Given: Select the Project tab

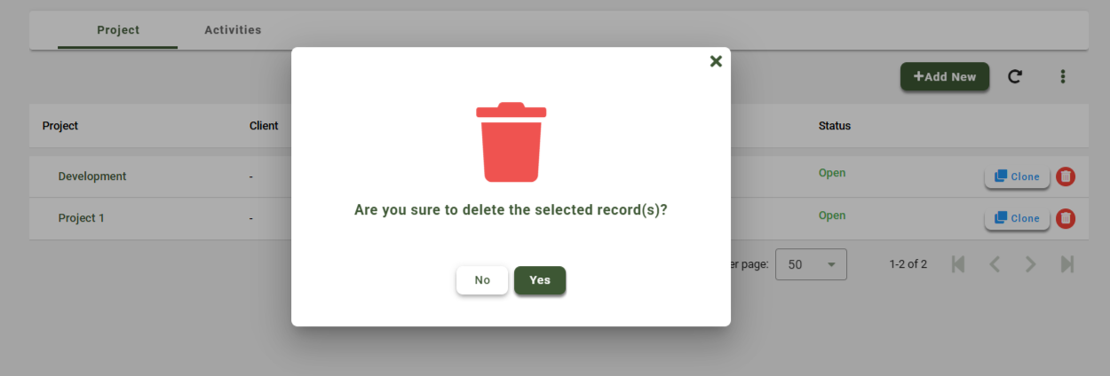Looking at the screenshot, I should click(x=118, y=30).
